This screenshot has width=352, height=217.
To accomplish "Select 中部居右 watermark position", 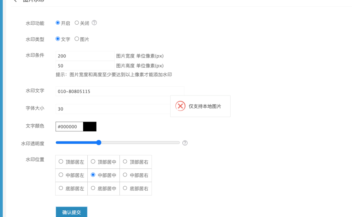I will [125, 175].
